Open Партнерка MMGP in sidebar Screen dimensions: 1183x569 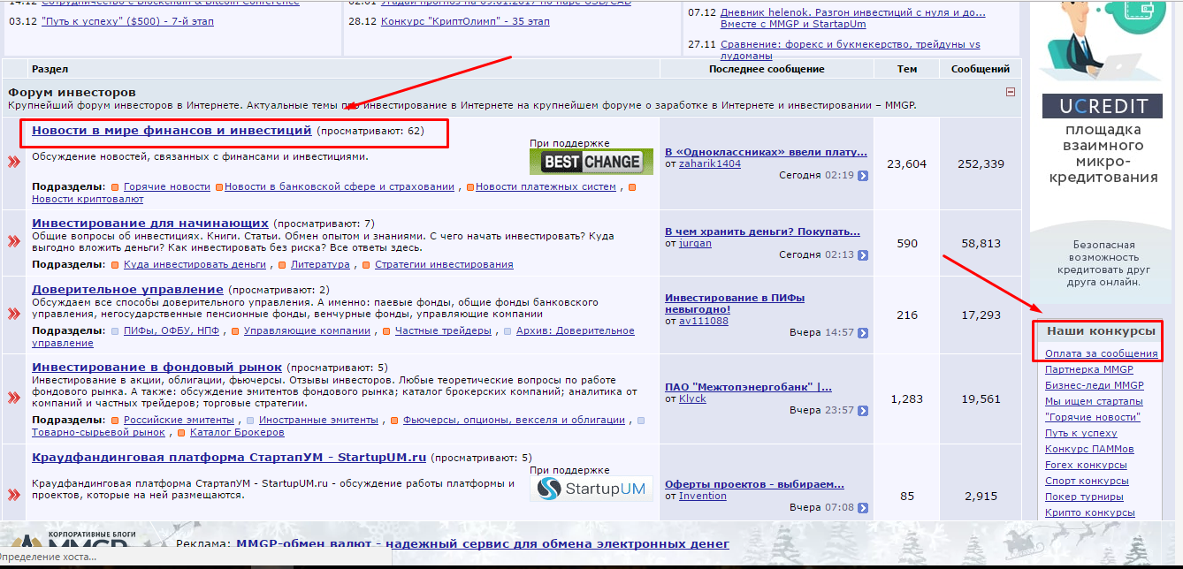[1089, 369]
